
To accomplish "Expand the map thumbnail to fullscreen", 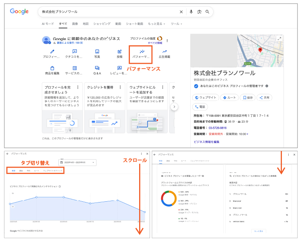I will [x=280, y=38].
